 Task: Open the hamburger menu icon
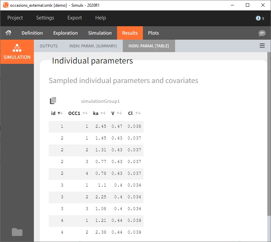point(262,46)
